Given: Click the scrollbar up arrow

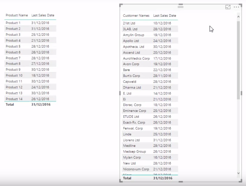Looking at the screenshot, I should pyautogui.click(x=238, y=17).
